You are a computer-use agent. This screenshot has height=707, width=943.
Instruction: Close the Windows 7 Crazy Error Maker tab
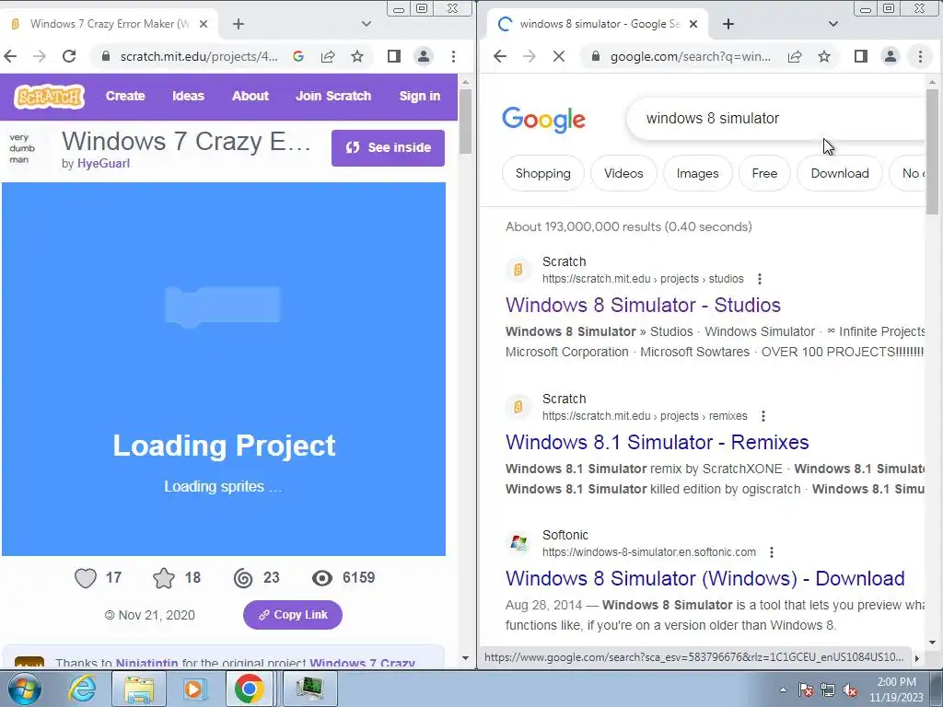point(204,24)
